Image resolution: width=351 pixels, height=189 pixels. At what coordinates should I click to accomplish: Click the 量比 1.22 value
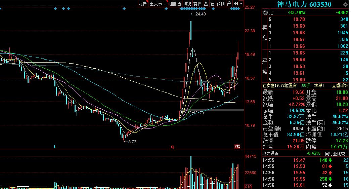(343, 110)
